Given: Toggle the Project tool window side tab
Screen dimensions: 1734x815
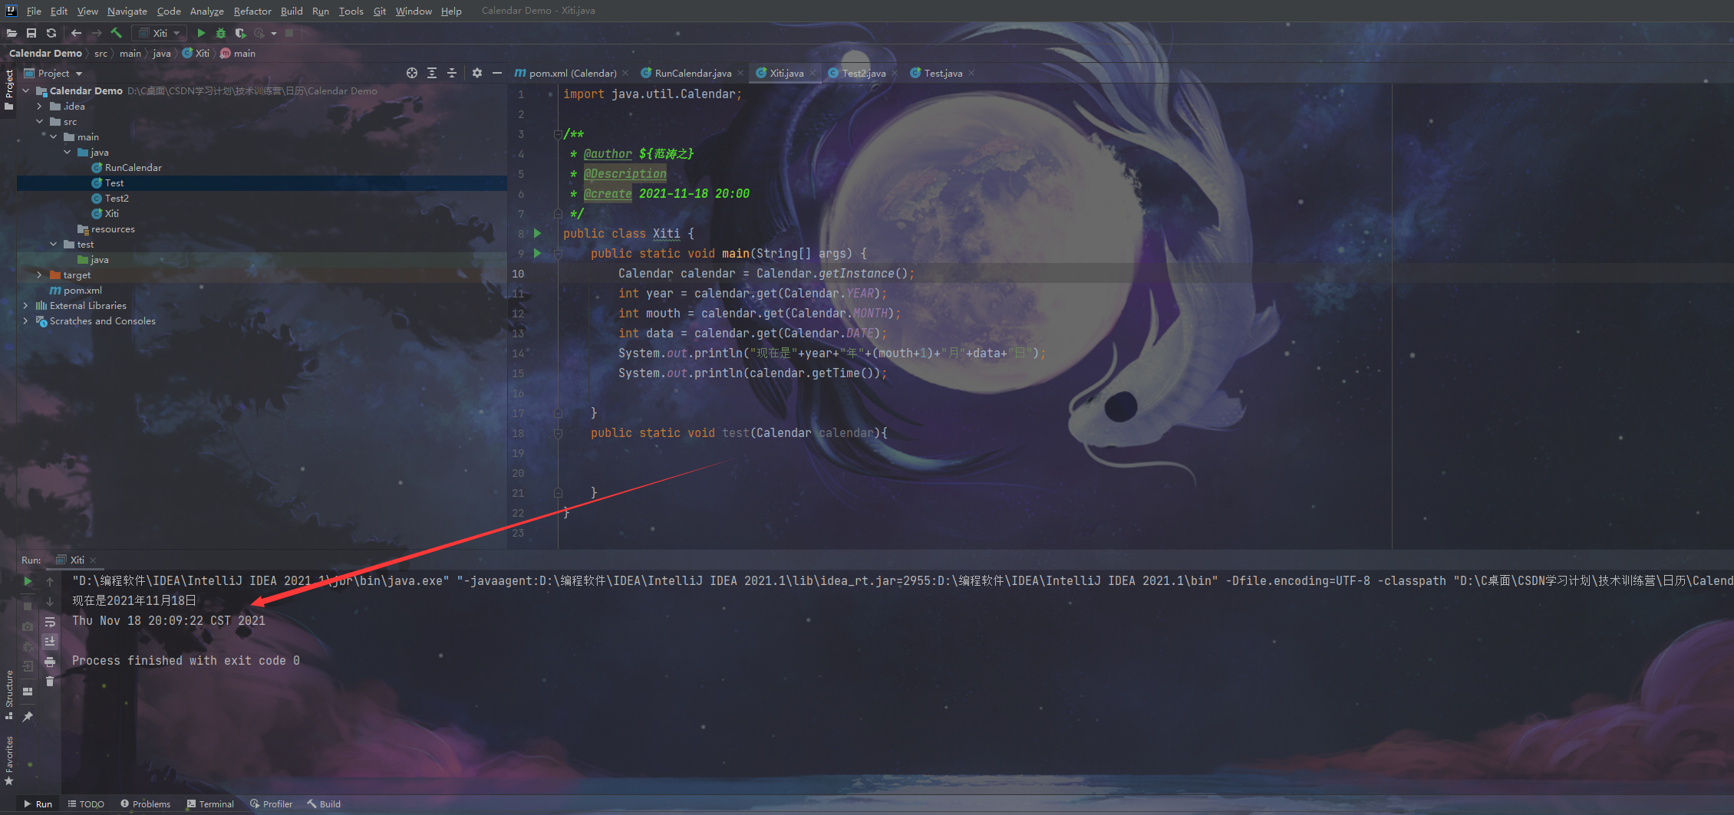Looking at the screenshot, I should tap(9, 89).
